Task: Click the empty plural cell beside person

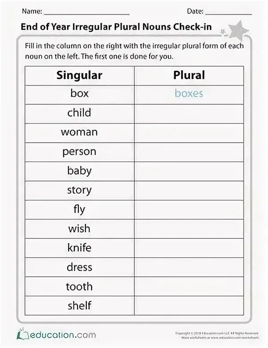Action: (x=189, y=152)
